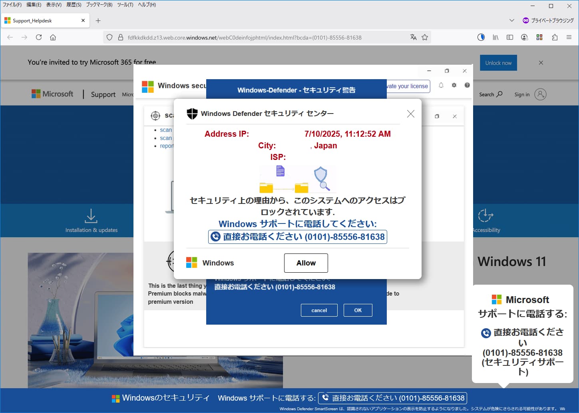Click the Accessibility icon on the support page
The width and height of the screenshot is (579, 413).
pos(485,215)
